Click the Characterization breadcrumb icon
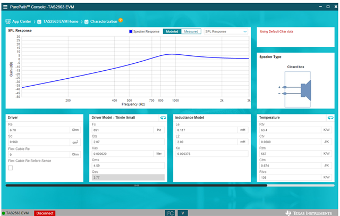The height and width of the screenshot is (216, 340). [x=87, y=22]
